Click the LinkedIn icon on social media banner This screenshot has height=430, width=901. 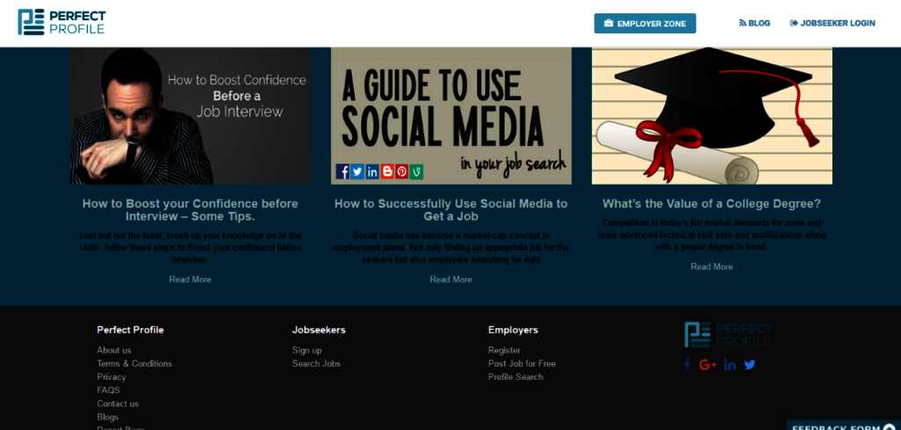(372, 171)
